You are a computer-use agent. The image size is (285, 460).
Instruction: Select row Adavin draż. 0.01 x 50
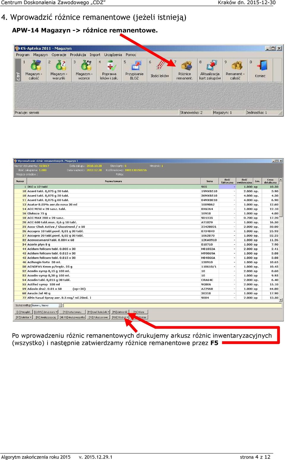click(x=147, y=289)
